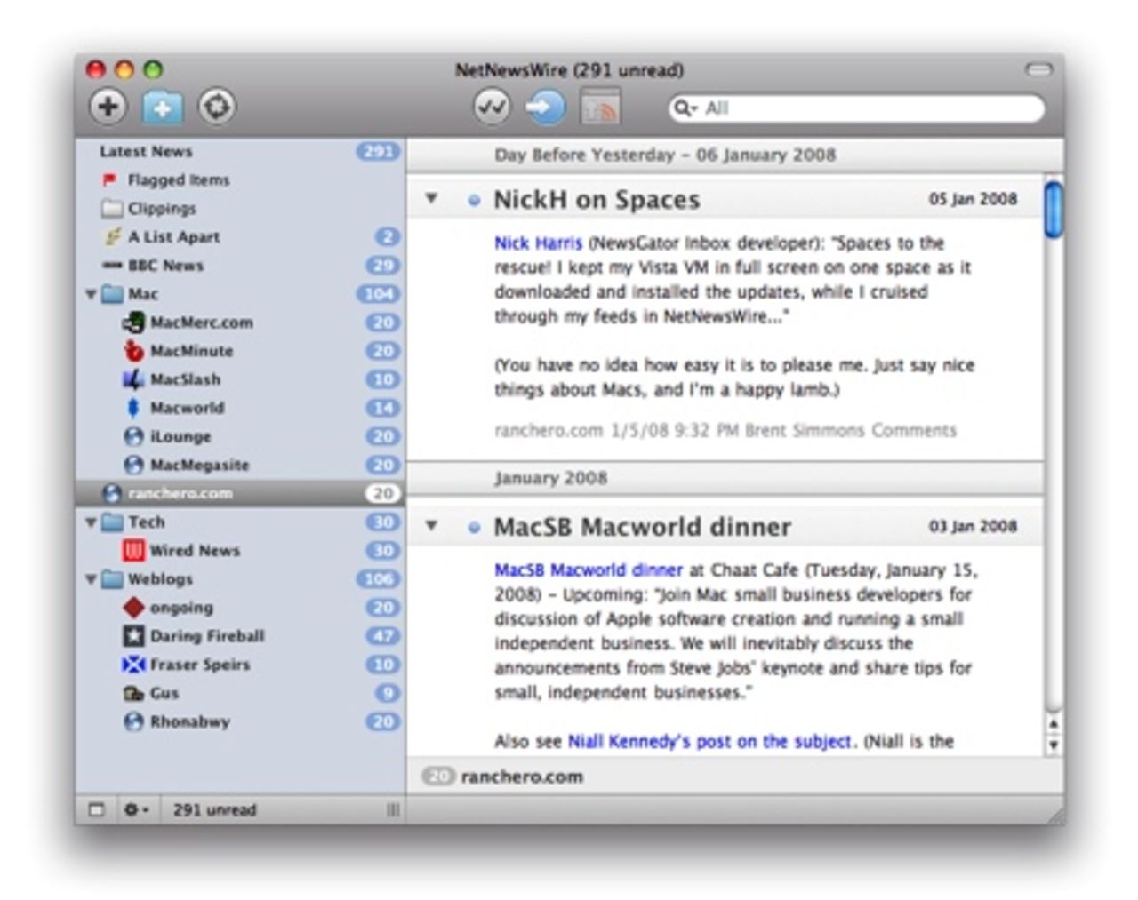Collapse the Tech folder
The width and height of the screenshot is (1138, 900).
tap(91, 522)
